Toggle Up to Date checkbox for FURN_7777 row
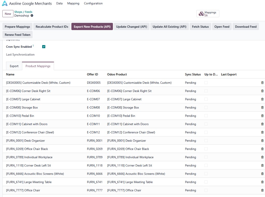Image resolution: width=265 pixels, height=197 pixels. pos(206,191)
